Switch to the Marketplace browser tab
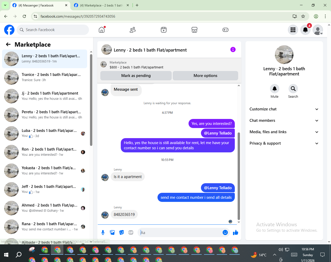This screenshot has height=262, width=331. click(x=101, y=5)
